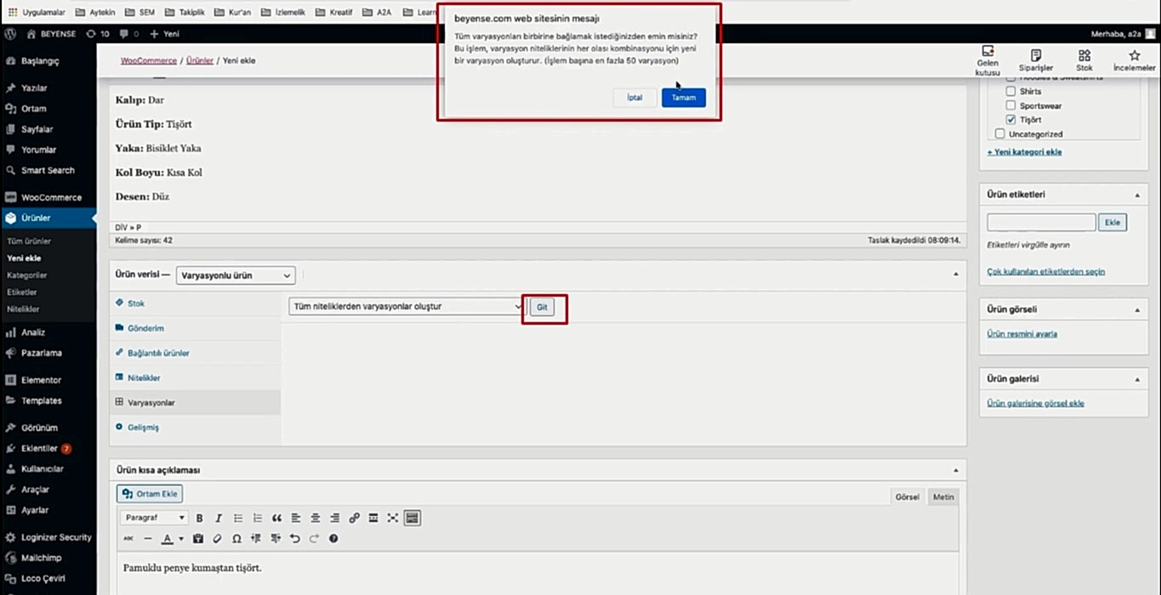Click Ekle button for product tags
Viewport: 1161px width, 595px height.
pyautogui.click(x=1113, y=223)
